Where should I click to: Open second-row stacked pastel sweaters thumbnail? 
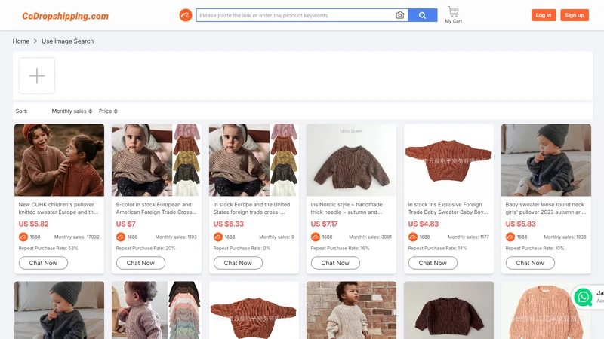pos(156,310)
